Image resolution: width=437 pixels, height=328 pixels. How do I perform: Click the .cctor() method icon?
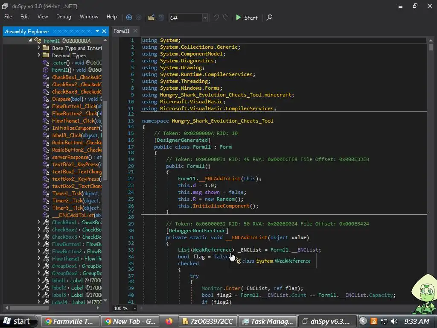pos(46,63)
